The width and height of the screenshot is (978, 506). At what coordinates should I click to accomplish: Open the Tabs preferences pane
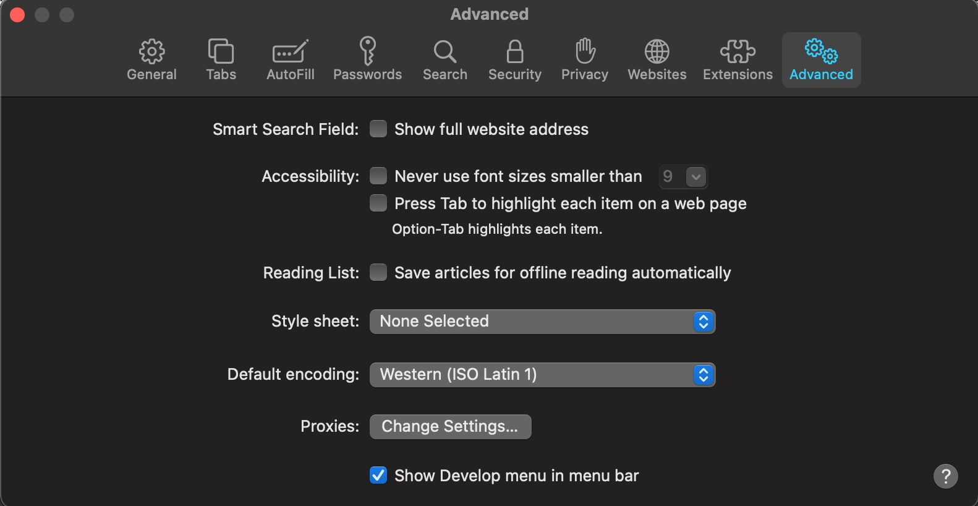[x=221, y=60]
